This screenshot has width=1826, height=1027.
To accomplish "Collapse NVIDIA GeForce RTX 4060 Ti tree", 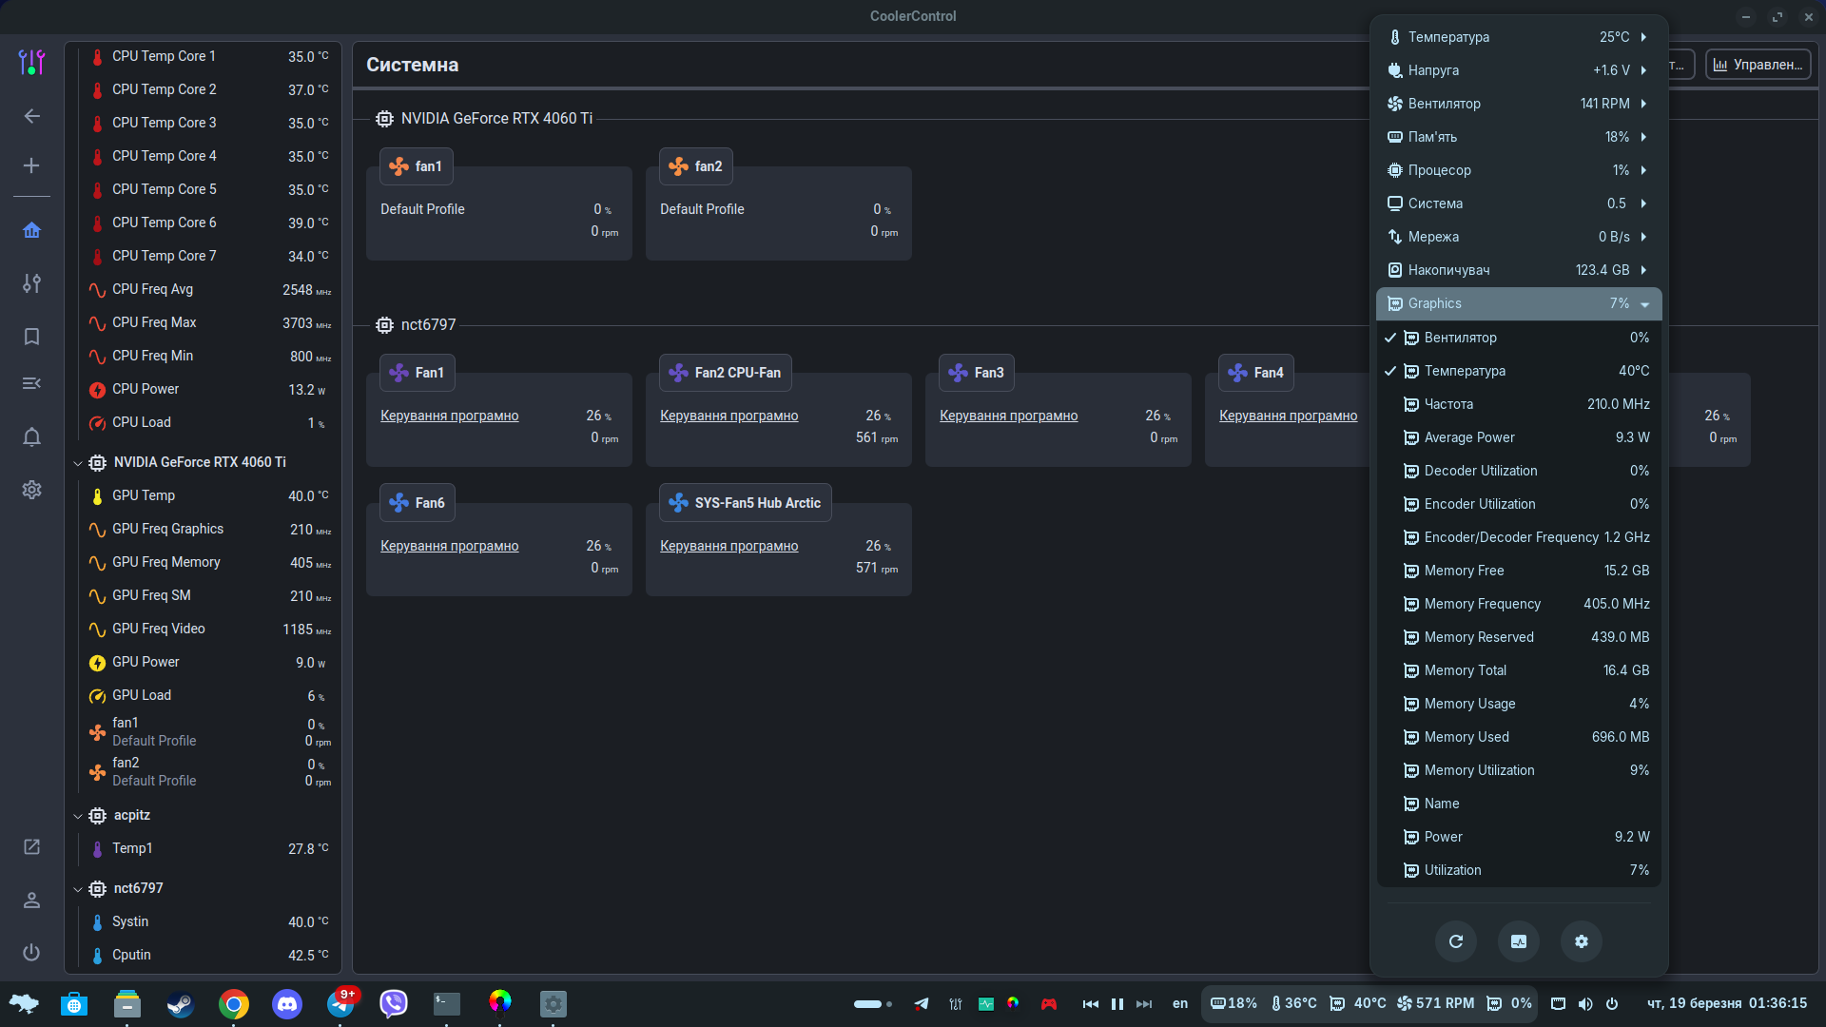I will tap(78, 463).
